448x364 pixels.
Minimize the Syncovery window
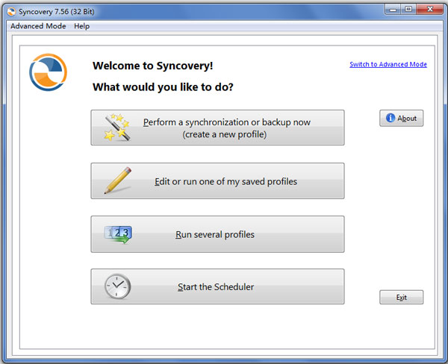393,10
